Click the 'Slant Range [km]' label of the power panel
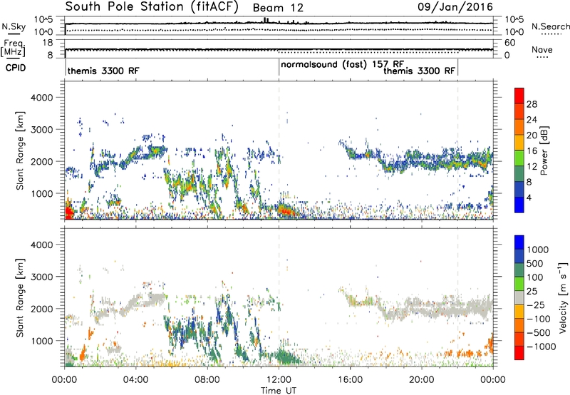Image resolution: width=570 pixels, height=395 pixels. tap(20, 150)
